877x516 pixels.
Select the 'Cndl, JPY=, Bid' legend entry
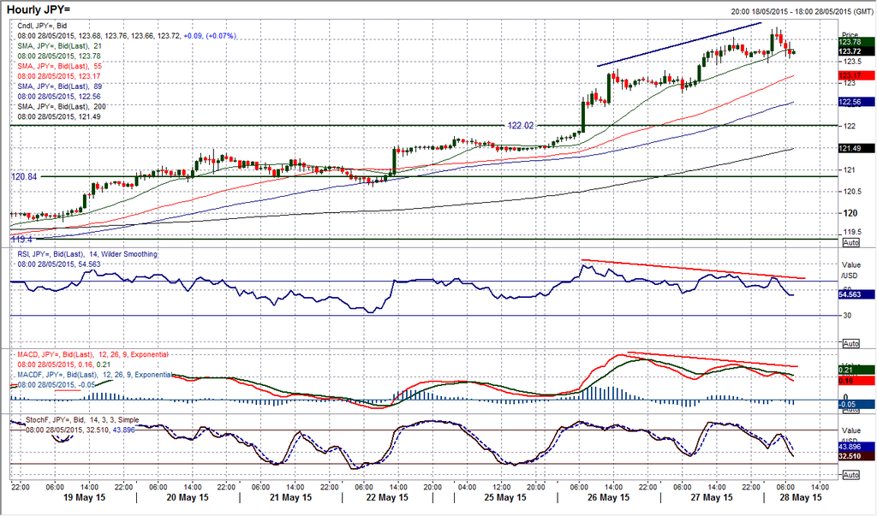(x=43, y=26)
